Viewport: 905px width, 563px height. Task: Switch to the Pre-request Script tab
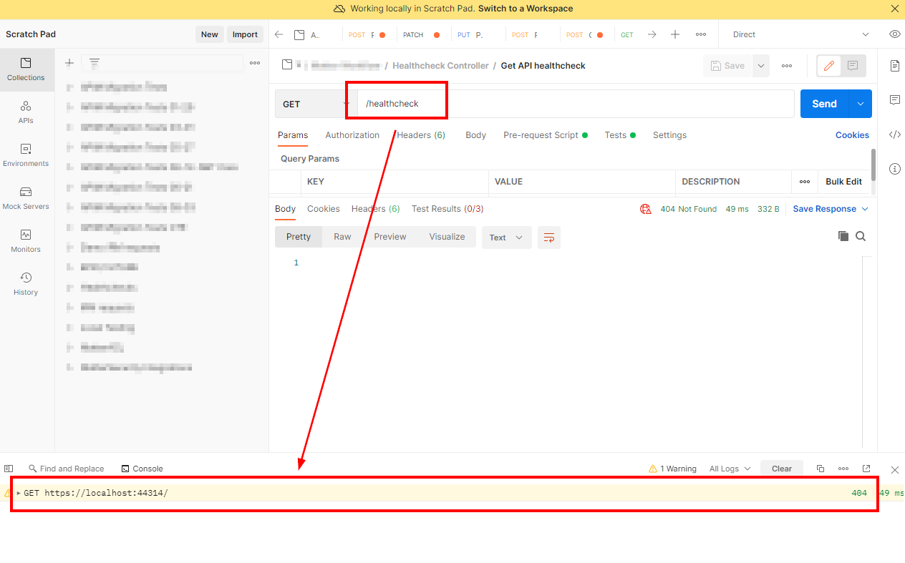[x=546, y=135]
